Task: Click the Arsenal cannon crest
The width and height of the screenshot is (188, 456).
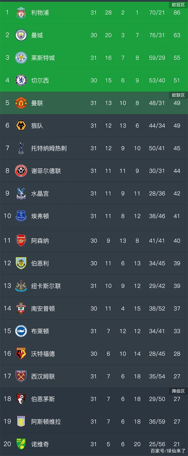Action: pos(21,241)
